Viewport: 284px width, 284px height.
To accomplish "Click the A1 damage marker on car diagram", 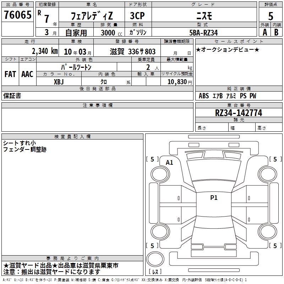I will click(x=170, y=162).
